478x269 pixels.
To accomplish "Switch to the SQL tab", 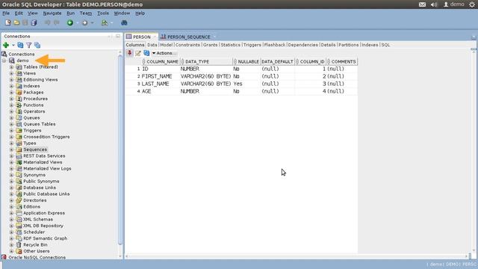I will pos(385,45).
